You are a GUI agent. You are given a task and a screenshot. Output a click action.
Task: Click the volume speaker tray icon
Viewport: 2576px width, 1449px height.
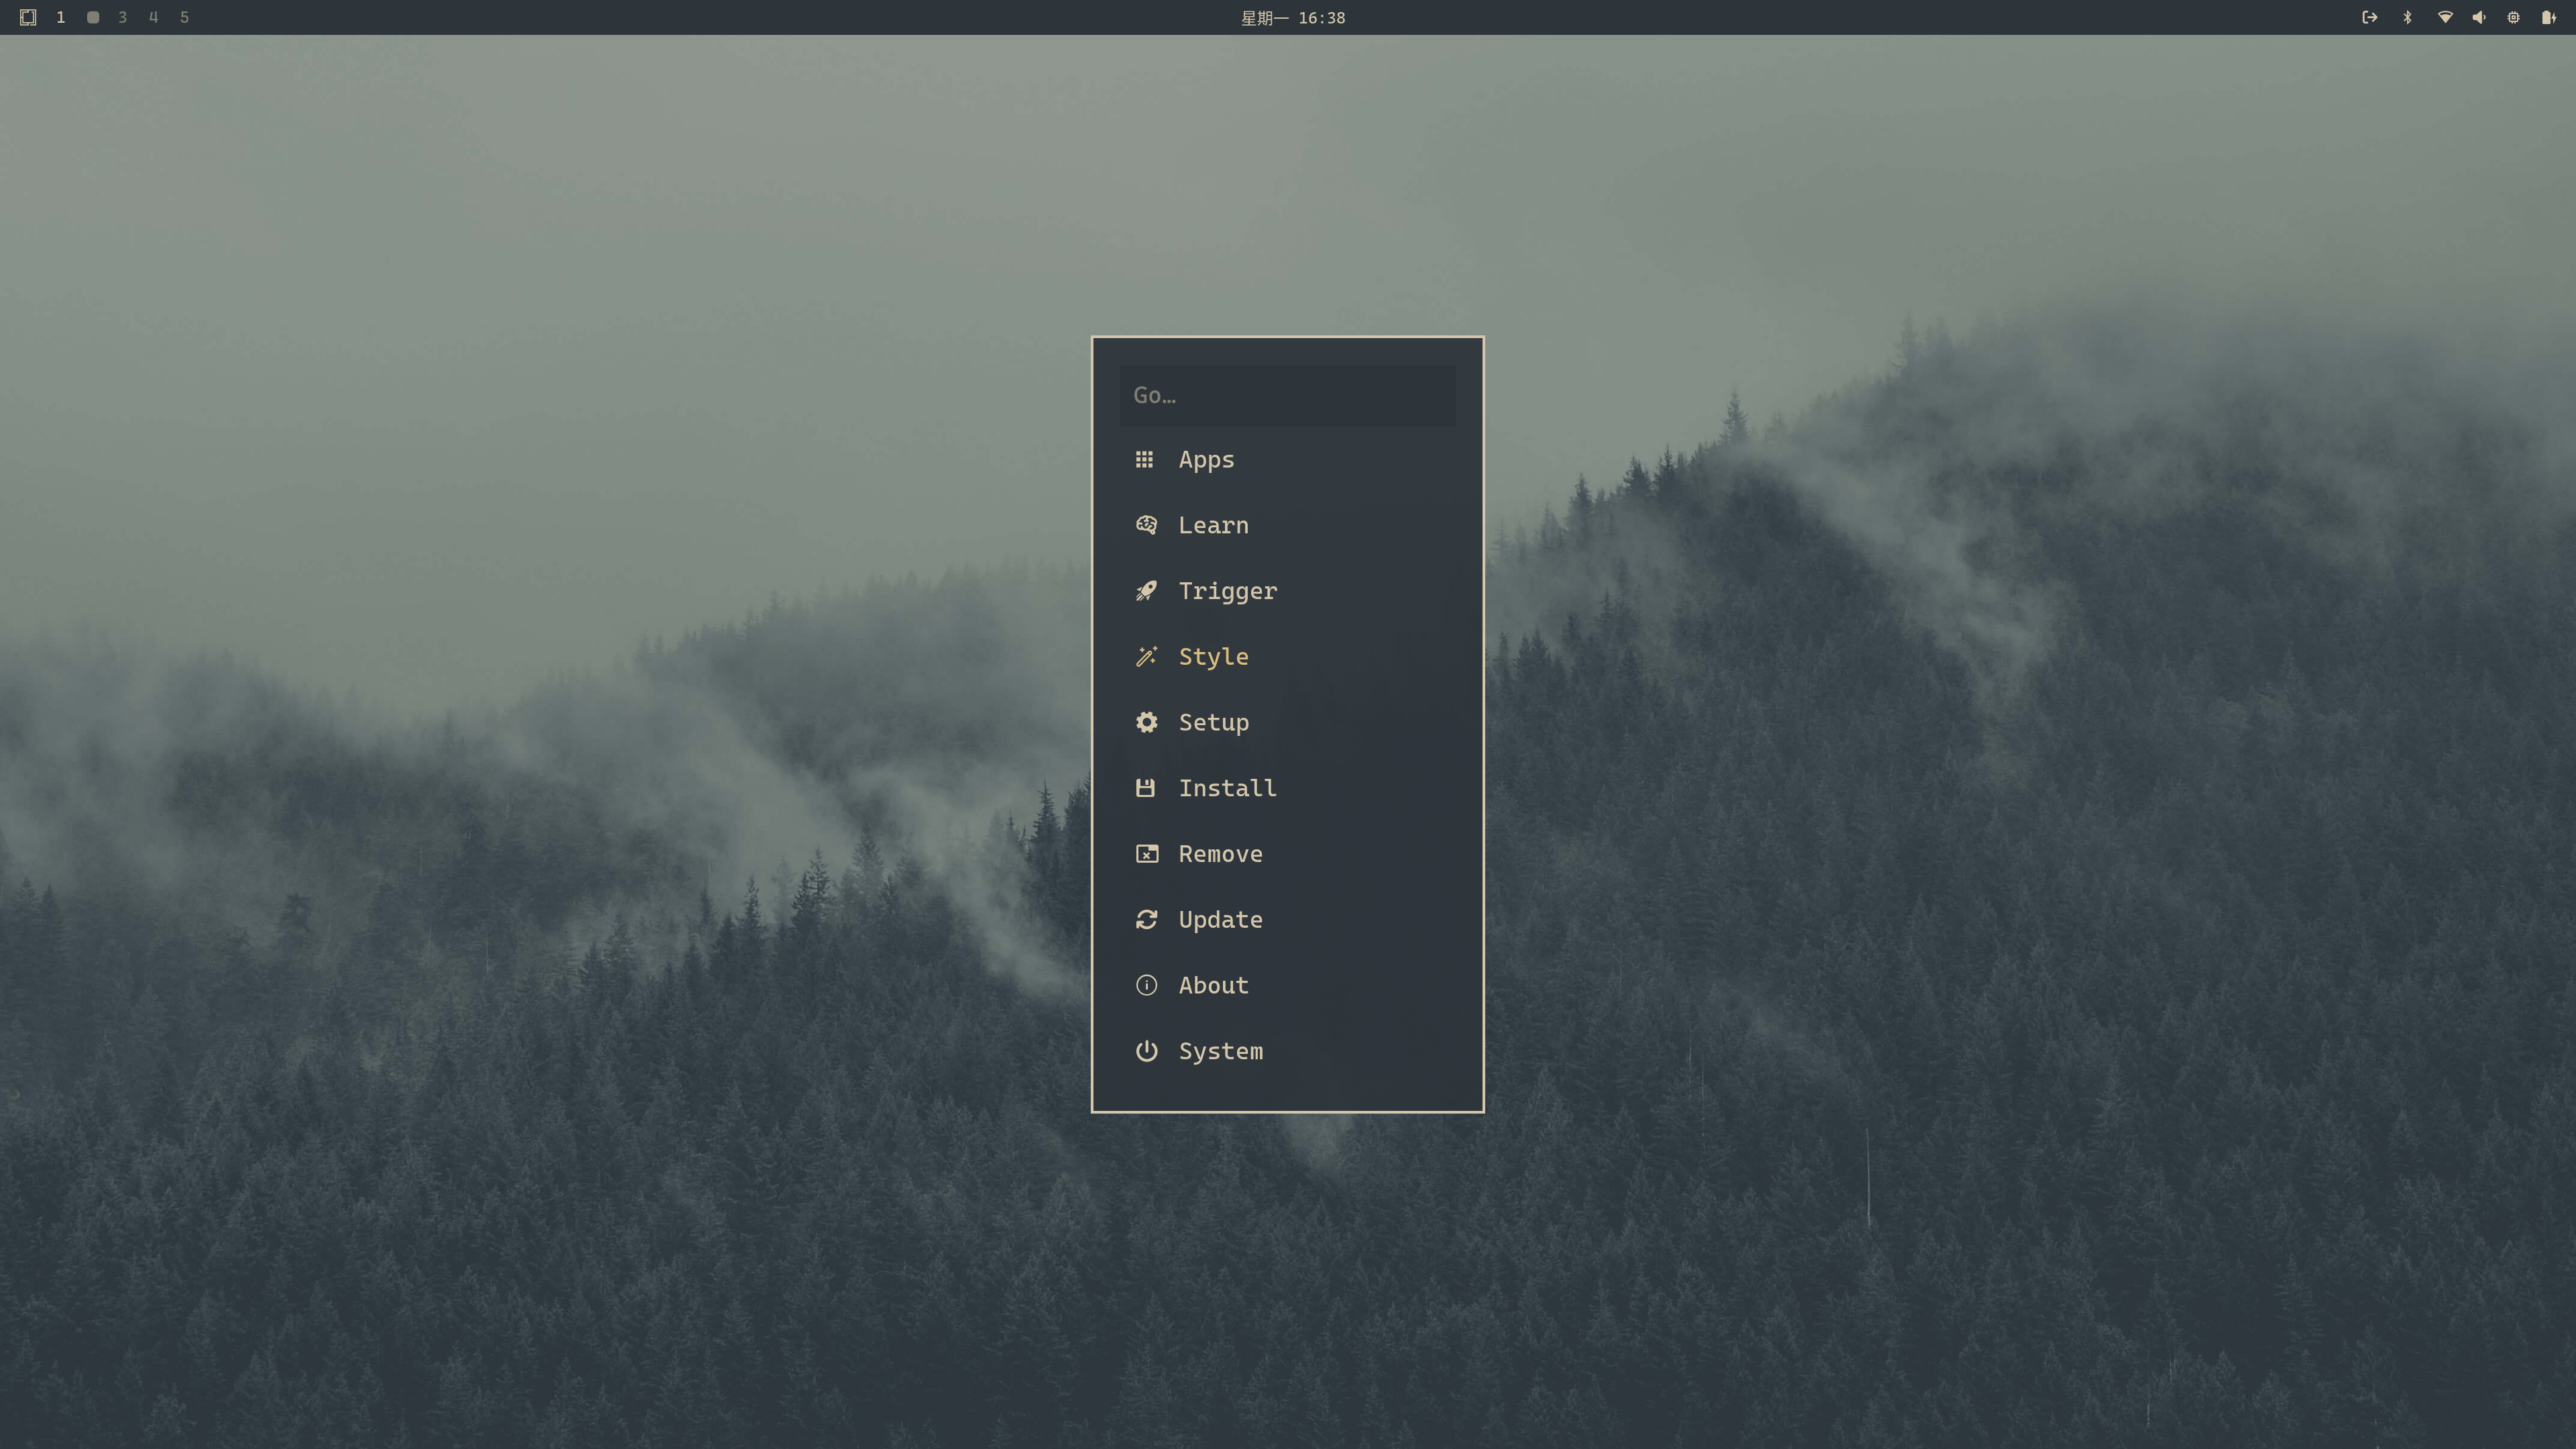2479,17
